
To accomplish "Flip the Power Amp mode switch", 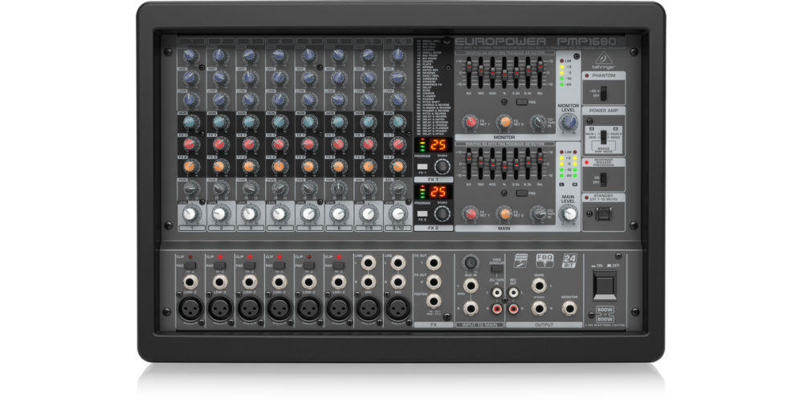I will pos(604,136).
